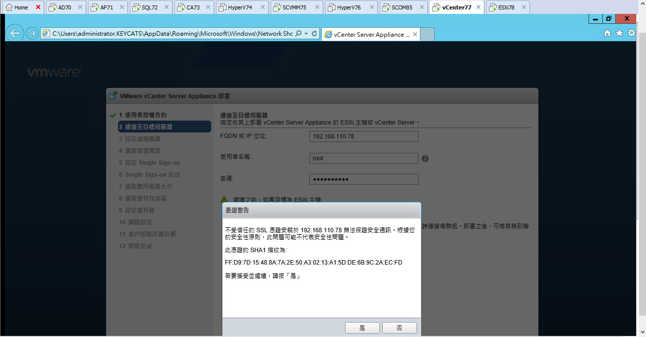646x337 pixels.
Task: Close the vCenter Server Appliance browser tab
Action: 415,34
